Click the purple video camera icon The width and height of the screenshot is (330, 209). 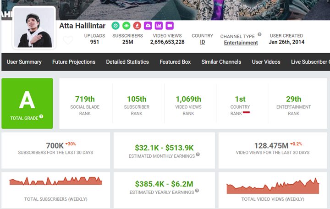pos(170,26)
